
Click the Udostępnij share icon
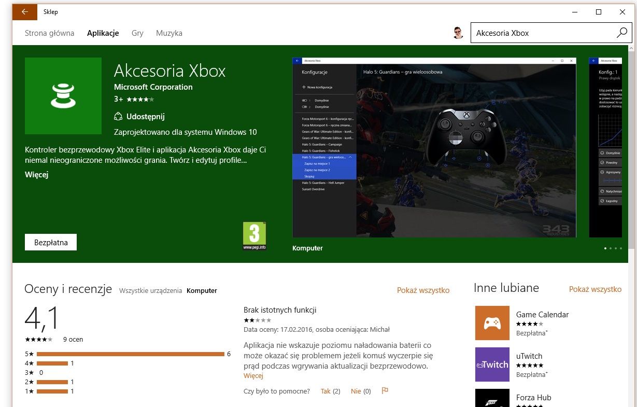(118, 117)
